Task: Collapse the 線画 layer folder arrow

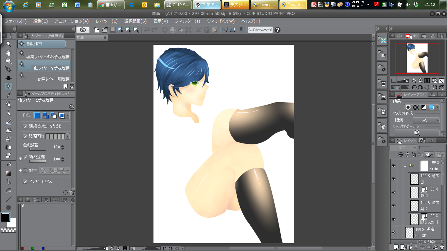Action: [x=405, y=166]
